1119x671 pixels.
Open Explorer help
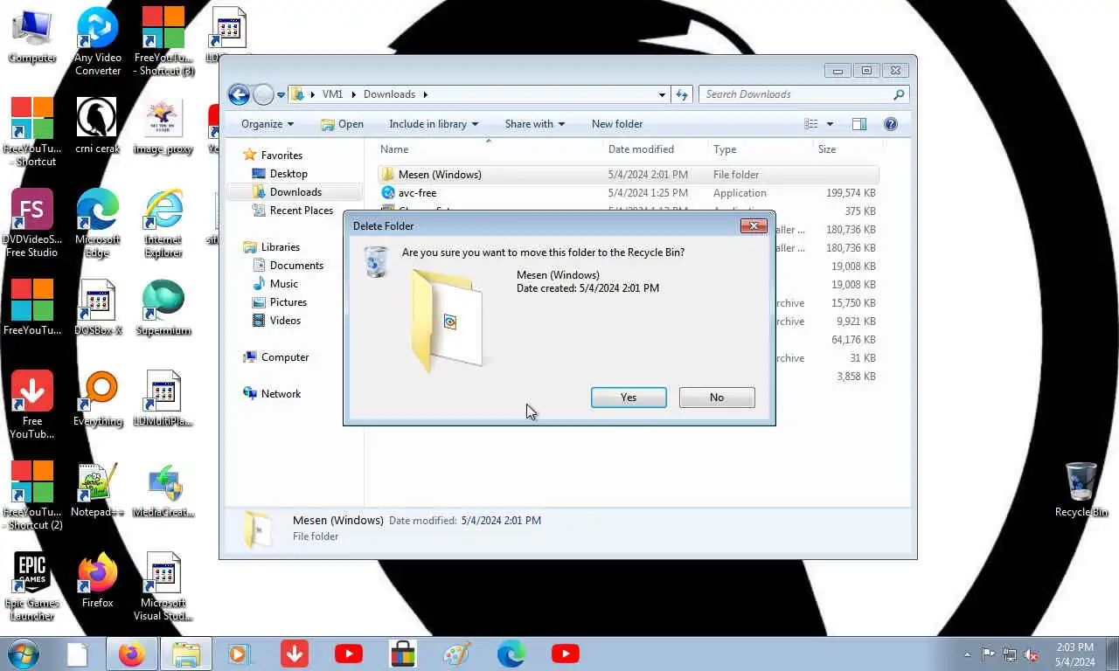[891, 124]
